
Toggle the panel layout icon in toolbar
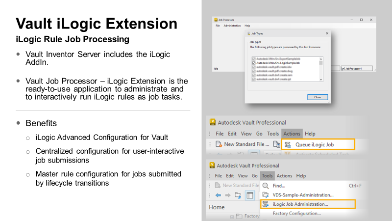[250, 195]
